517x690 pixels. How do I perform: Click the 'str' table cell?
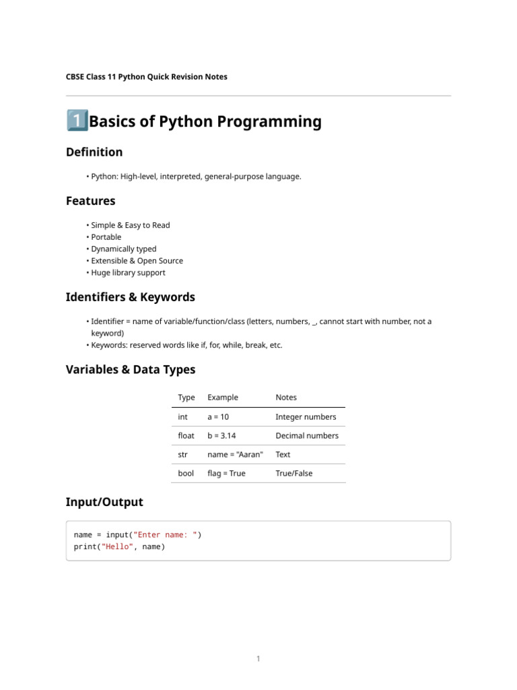click(x=182, y=455)
